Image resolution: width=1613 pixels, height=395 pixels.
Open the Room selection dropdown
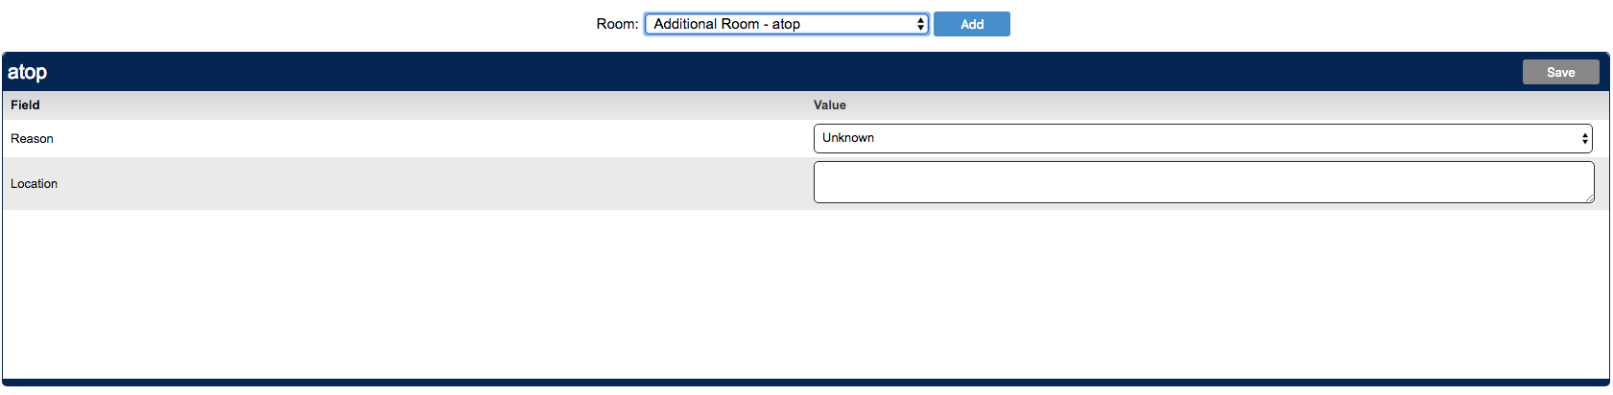pyautogui.click(x=786, y=24)
